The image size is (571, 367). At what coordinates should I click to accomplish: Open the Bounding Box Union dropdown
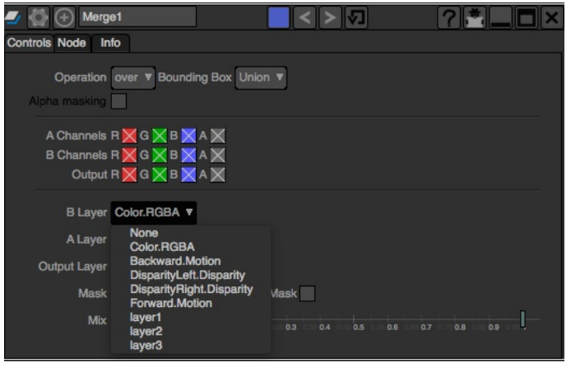261,77
